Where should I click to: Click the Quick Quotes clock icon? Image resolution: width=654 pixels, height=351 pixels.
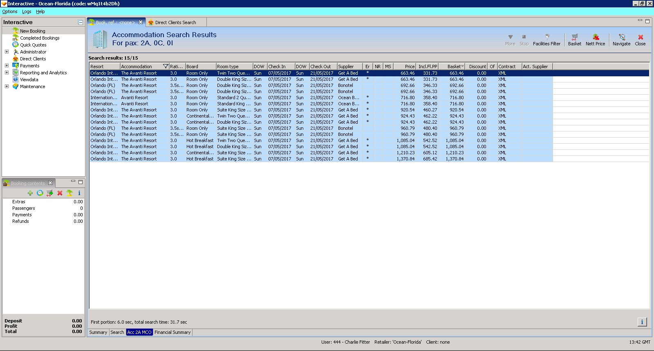tap(16, 44)
